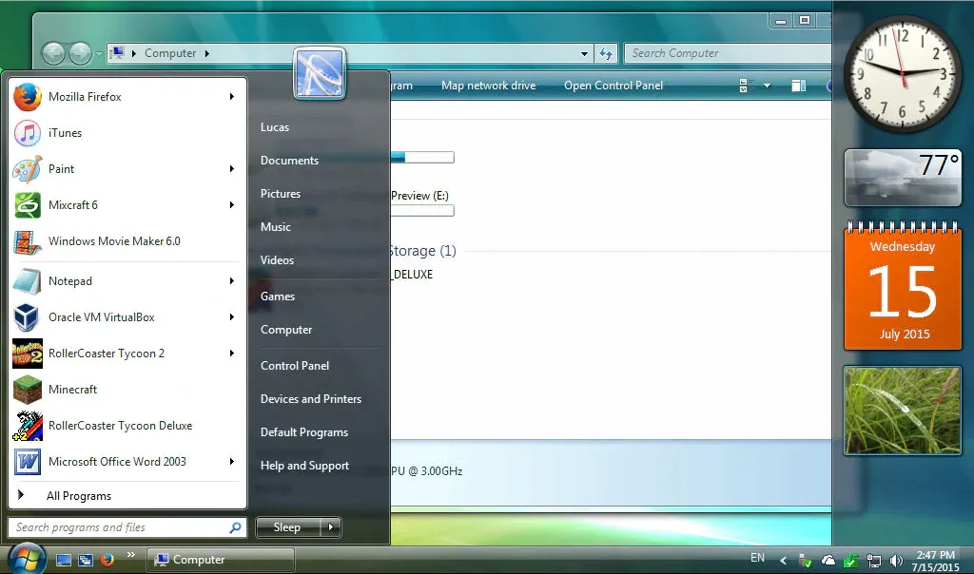The height and width of the screenshot is (574, 974).
Task: Click the magnifier icon in the Start search box
Action: click(x=235, y=527)
